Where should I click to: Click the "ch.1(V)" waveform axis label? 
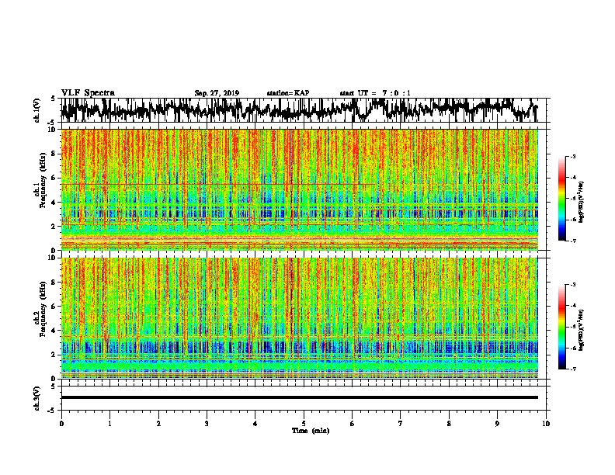(37, 110)
